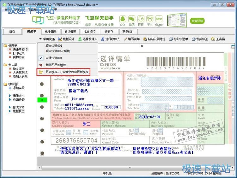237x178 pixels.
Task: Click the Qianniu icon in banner
Action: (x=150, y=19)
